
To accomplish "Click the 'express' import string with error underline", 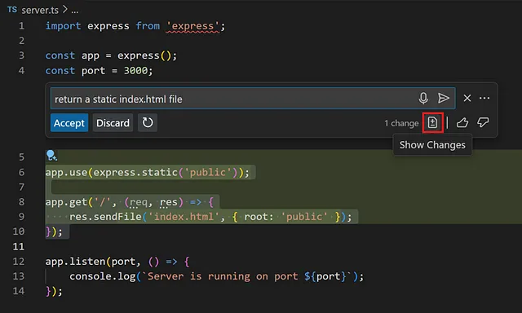I will point(192,26).
